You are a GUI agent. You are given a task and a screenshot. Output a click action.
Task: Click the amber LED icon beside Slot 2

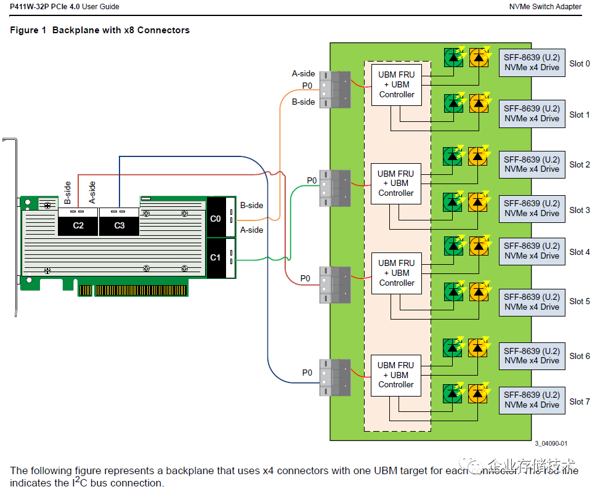[x=478, y=156]
